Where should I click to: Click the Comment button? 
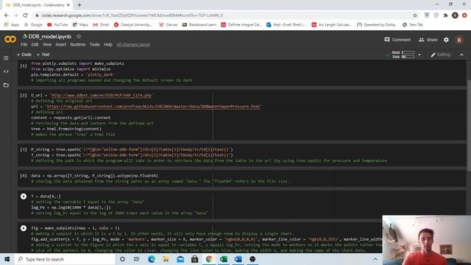397,40
